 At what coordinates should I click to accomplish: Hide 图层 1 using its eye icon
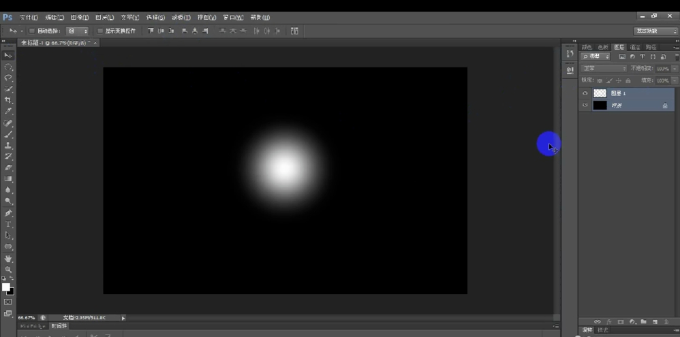585,93
